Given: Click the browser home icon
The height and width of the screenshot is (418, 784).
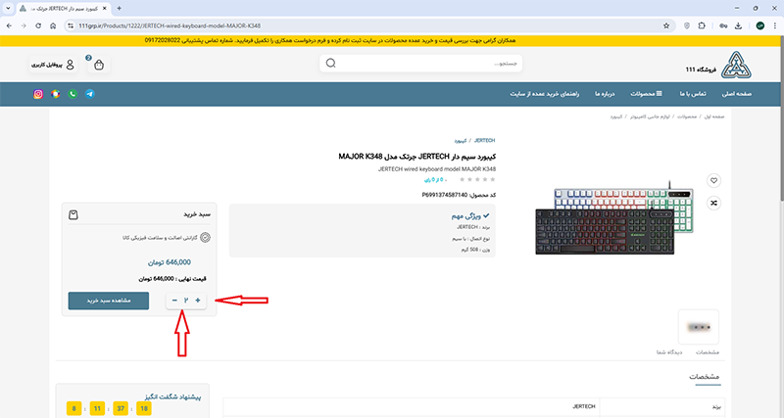Looking at the screenshot, I should click(53, 26).
